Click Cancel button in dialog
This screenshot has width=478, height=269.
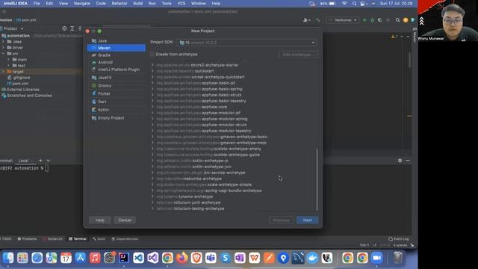pyautogui.click(x=125, y=220)
